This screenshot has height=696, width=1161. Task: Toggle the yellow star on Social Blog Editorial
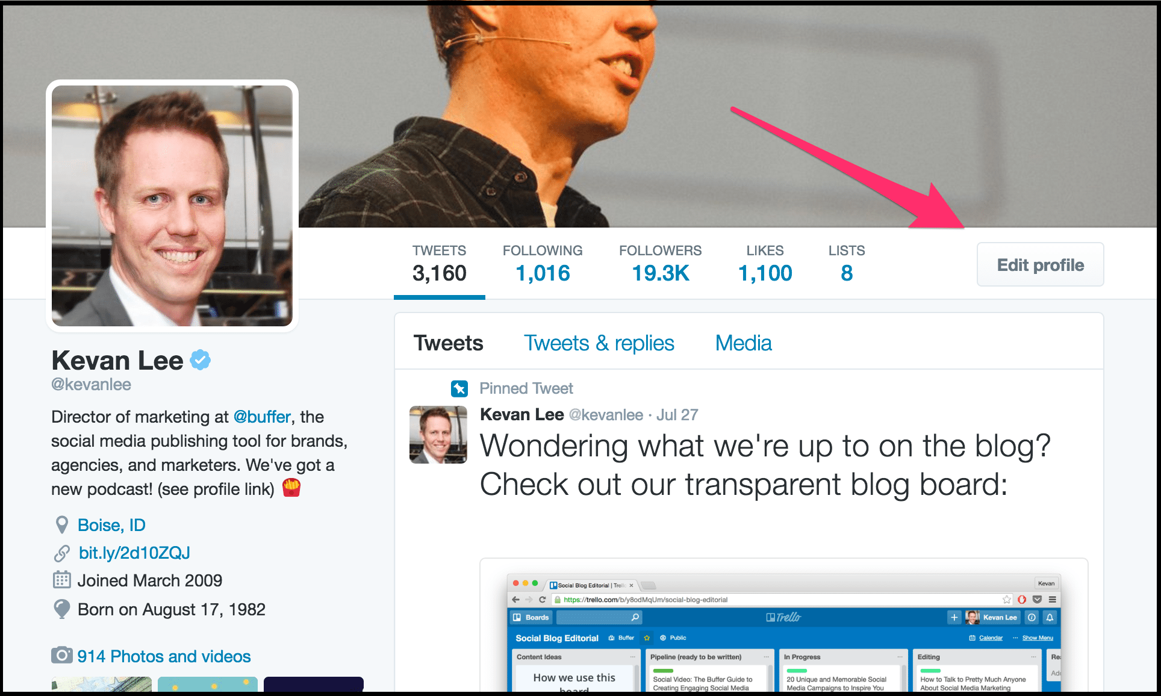(647, 638)
